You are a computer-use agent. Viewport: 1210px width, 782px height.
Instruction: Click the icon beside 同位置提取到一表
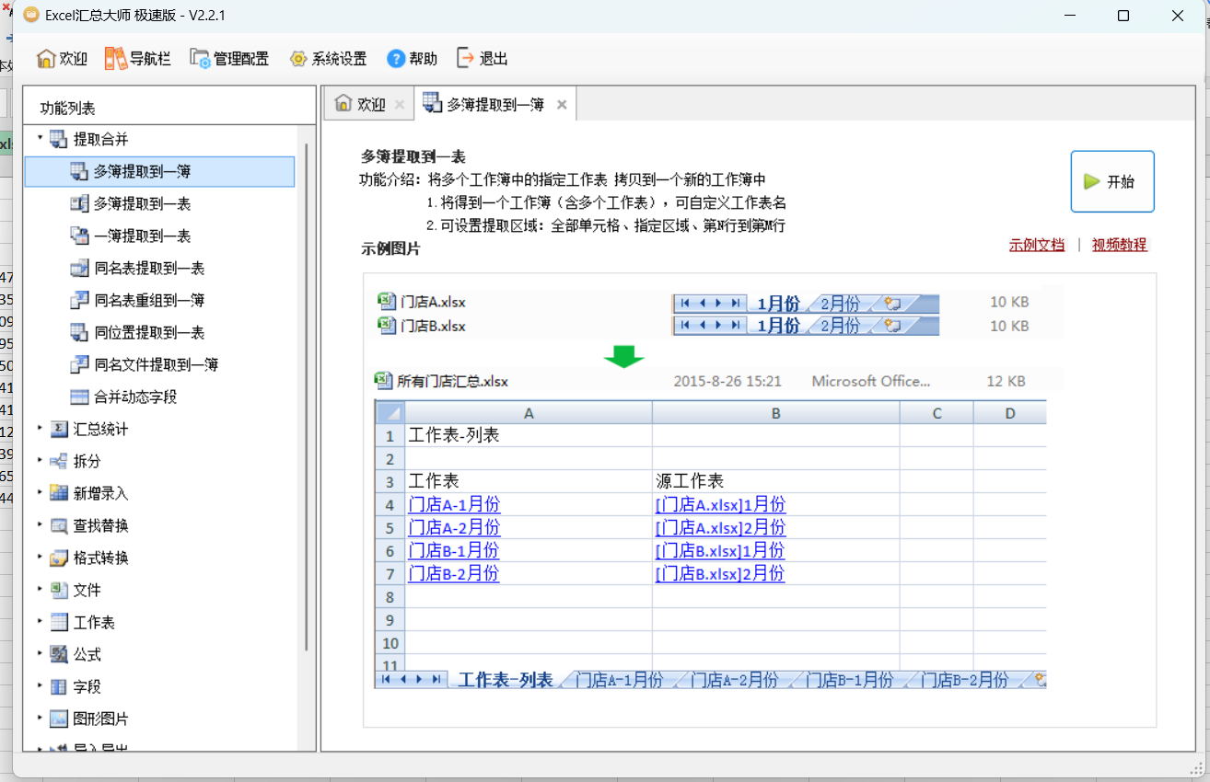[79, 332]
